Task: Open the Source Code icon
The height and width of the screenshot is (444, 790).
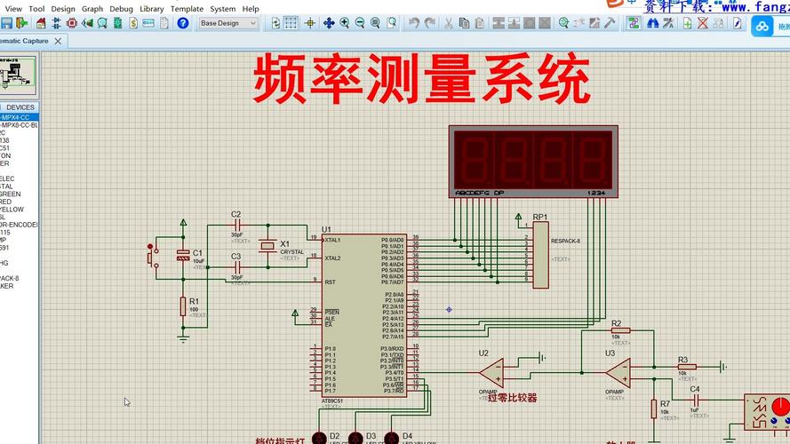Action: pyautogui.click(x=148, y=23)
